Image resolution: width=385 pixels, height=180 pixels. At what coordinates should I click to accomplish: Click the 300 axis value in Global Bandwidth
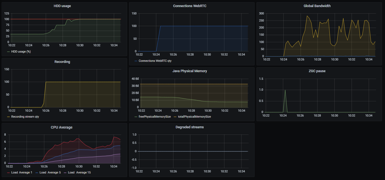click(x=261, y=13)
